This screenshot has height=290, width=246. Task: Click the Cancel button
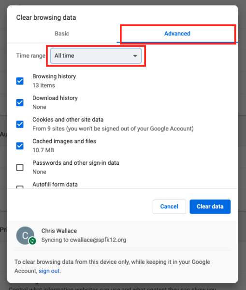coord(169,206)
